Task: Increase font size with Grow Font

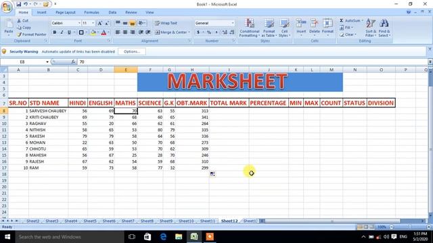Action: pyautogui.click(x=100, y=23)
